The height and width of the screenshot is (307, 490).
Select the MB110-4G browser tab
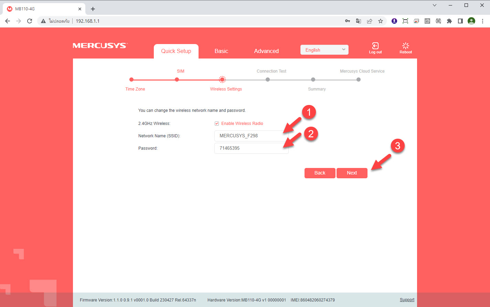(x=44, y=9)
